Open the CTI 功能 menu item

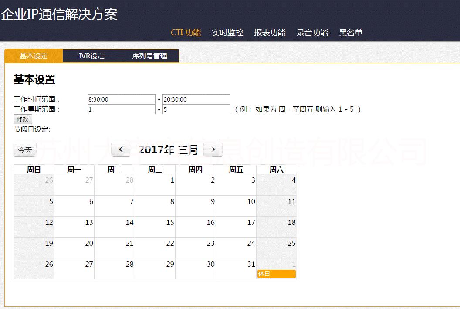[186, 33]
